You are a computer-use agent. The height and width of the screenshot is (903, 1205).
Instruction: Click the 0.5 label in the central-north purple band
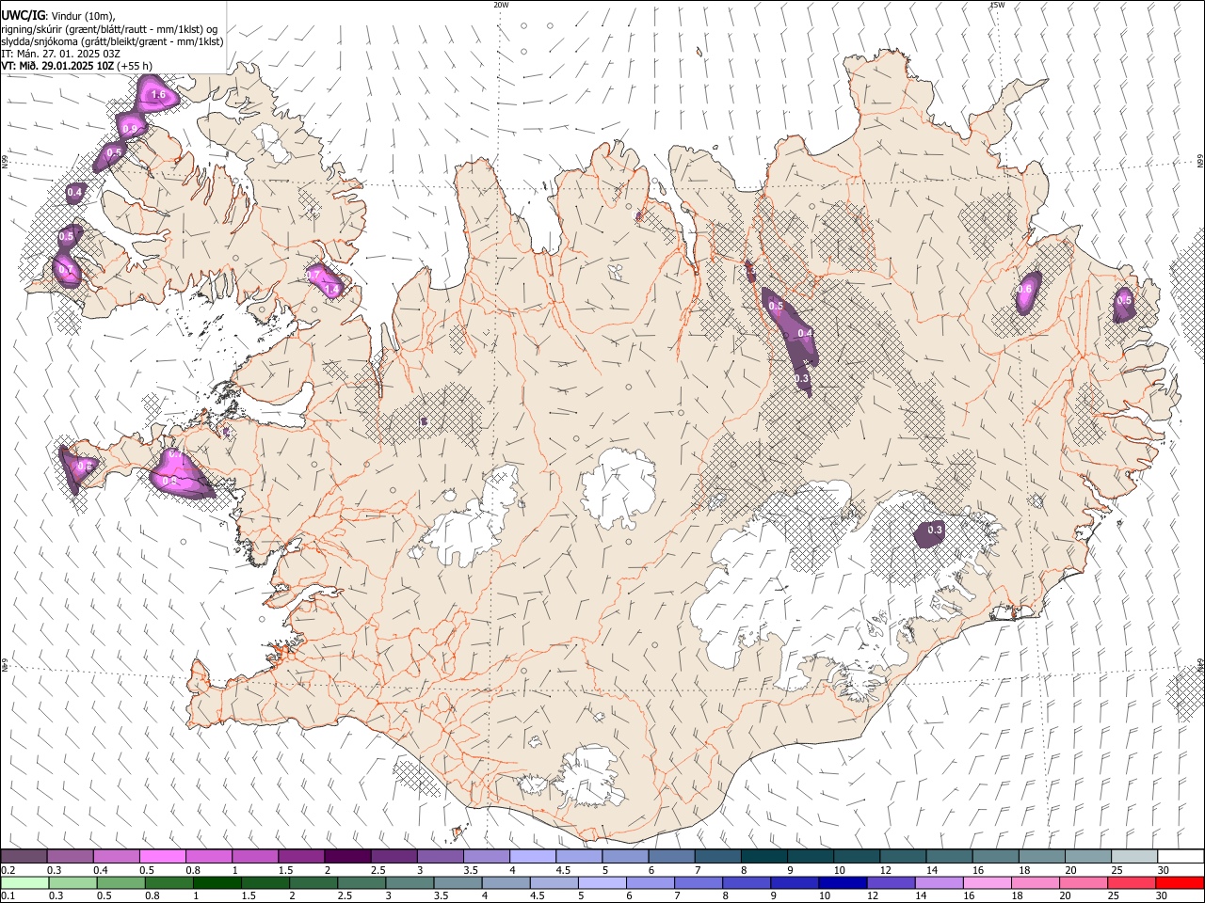coord(777,307)
